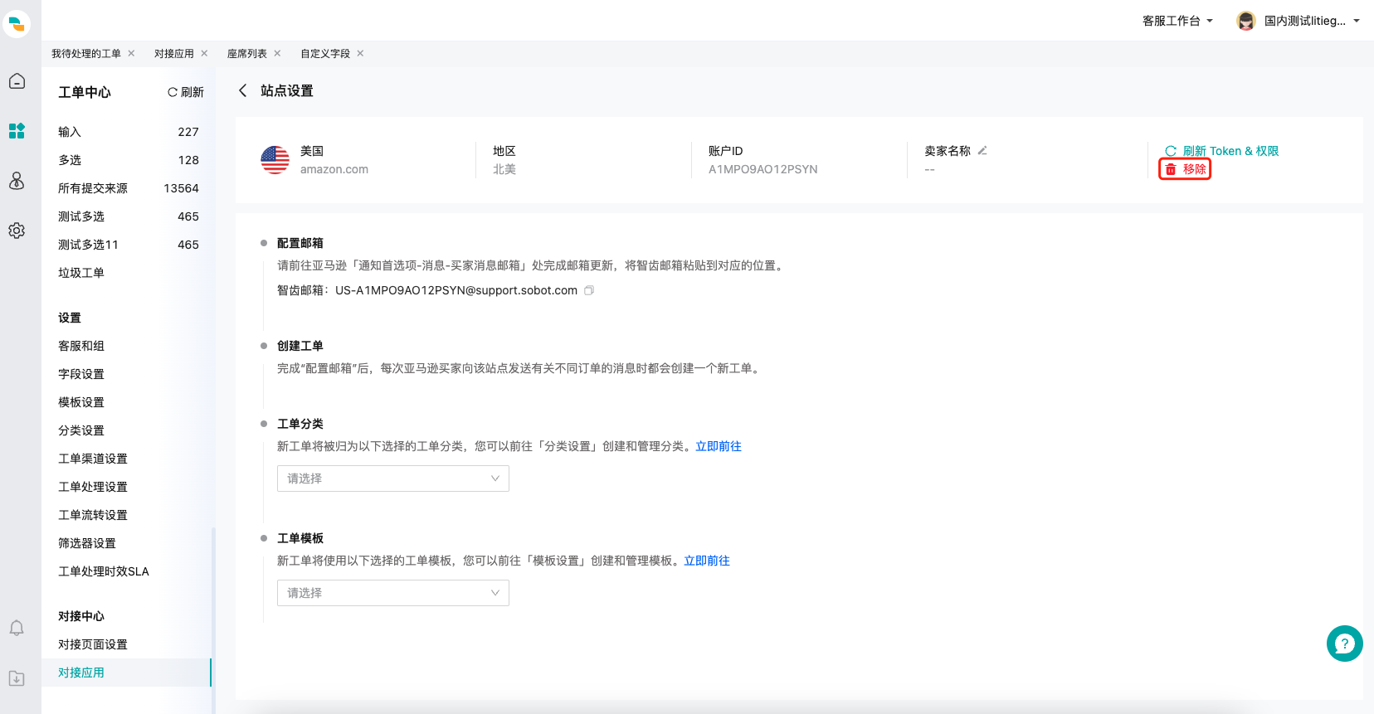
Task: Open the help question mark bubble
Action: [1344, 644]
